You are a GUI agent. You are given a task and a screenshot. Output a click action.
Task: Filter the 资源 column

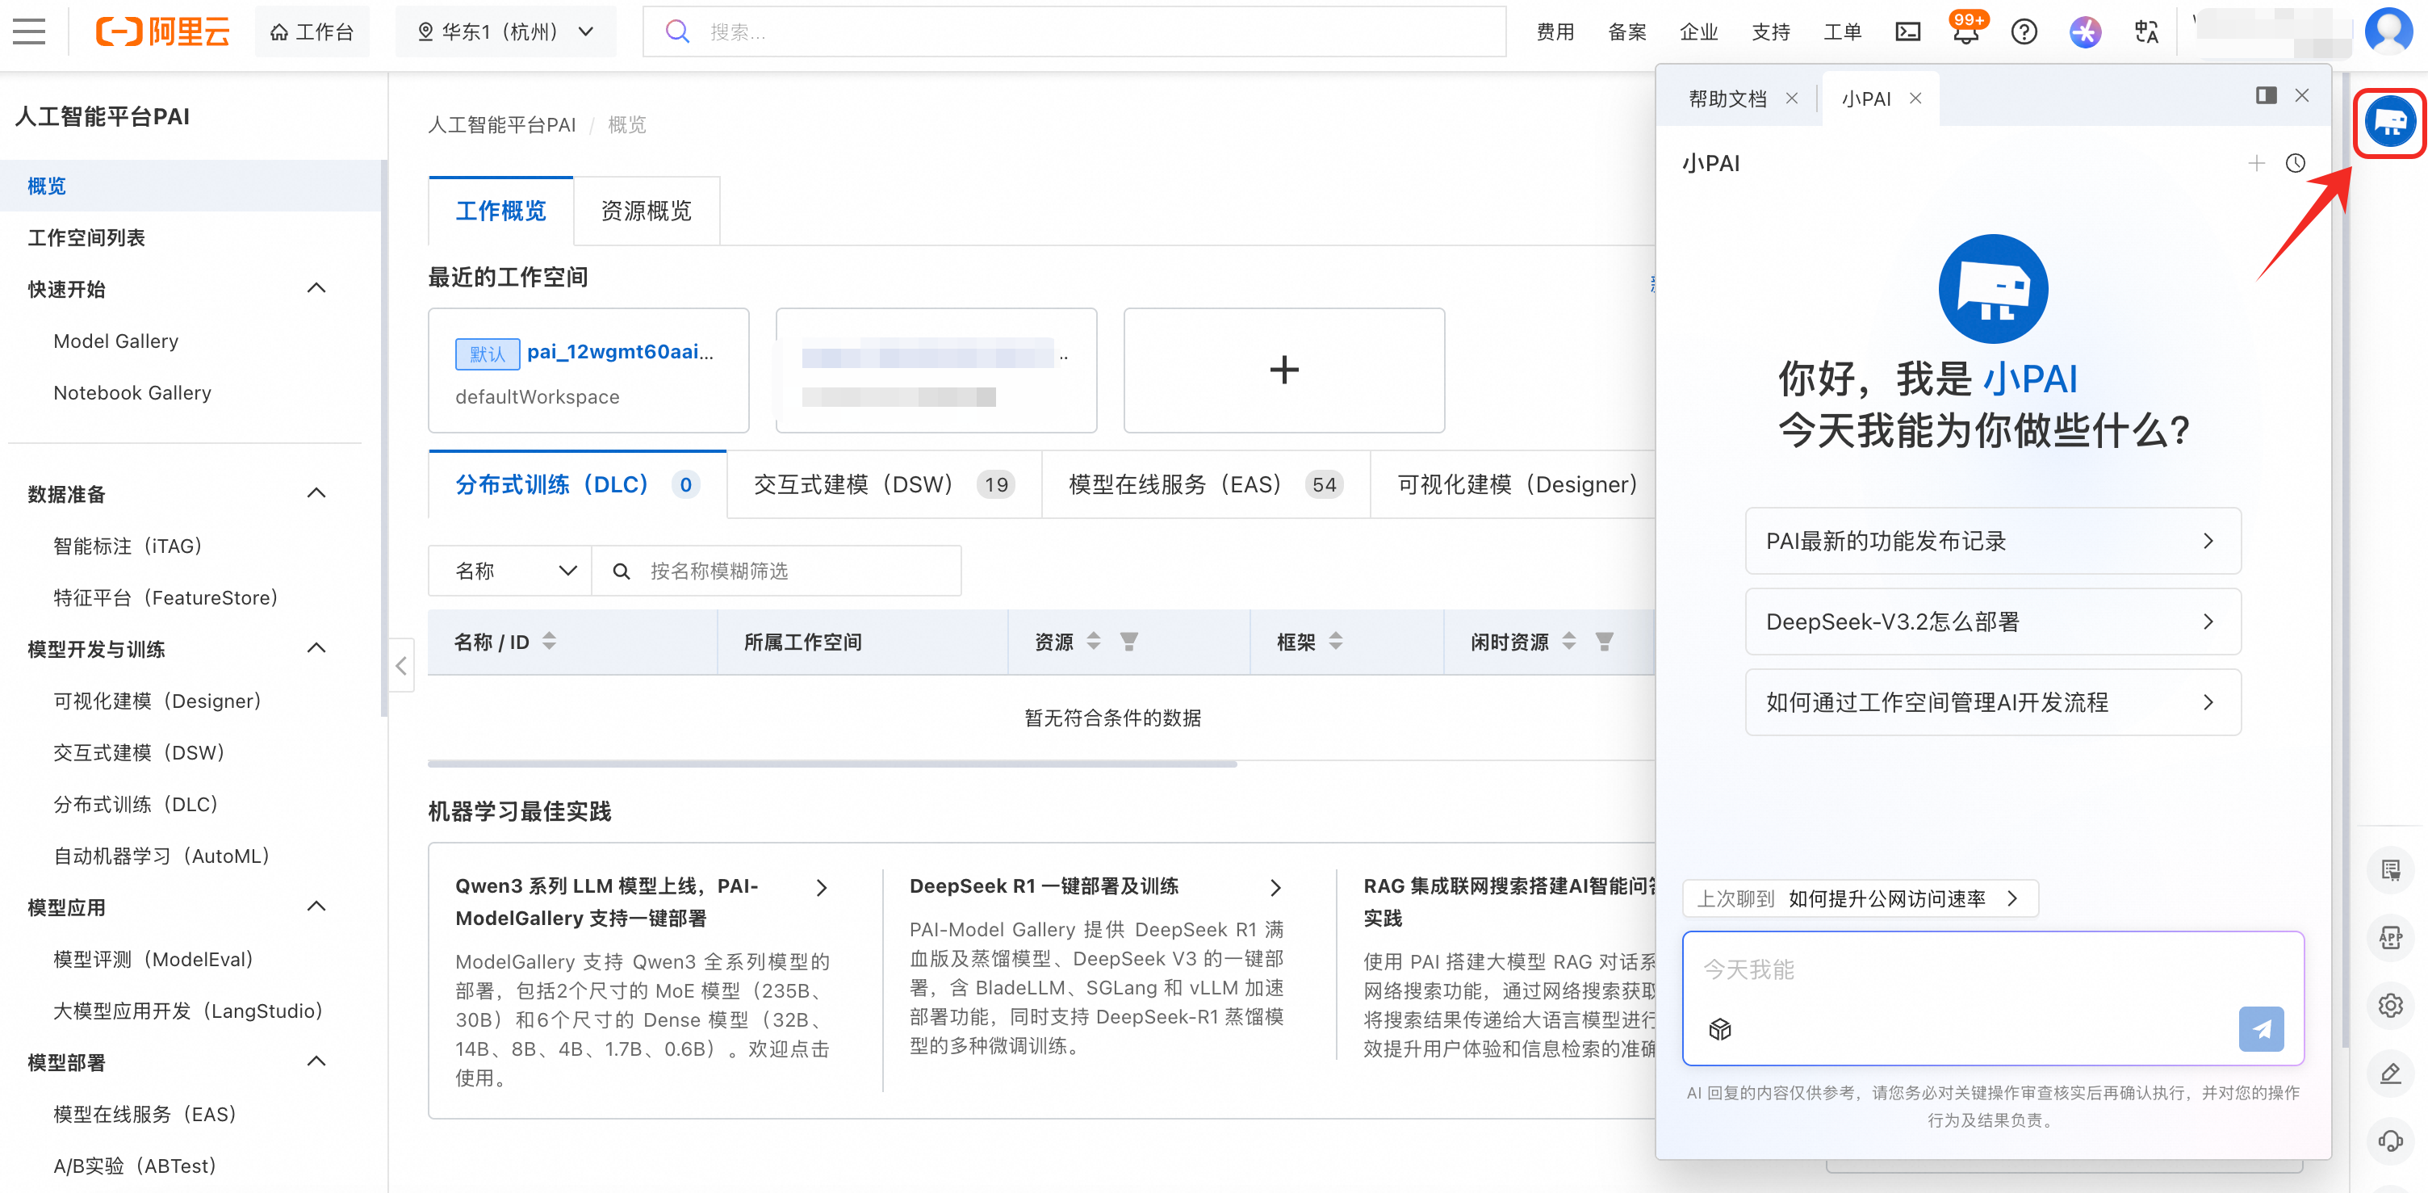tap(1129, 642)
